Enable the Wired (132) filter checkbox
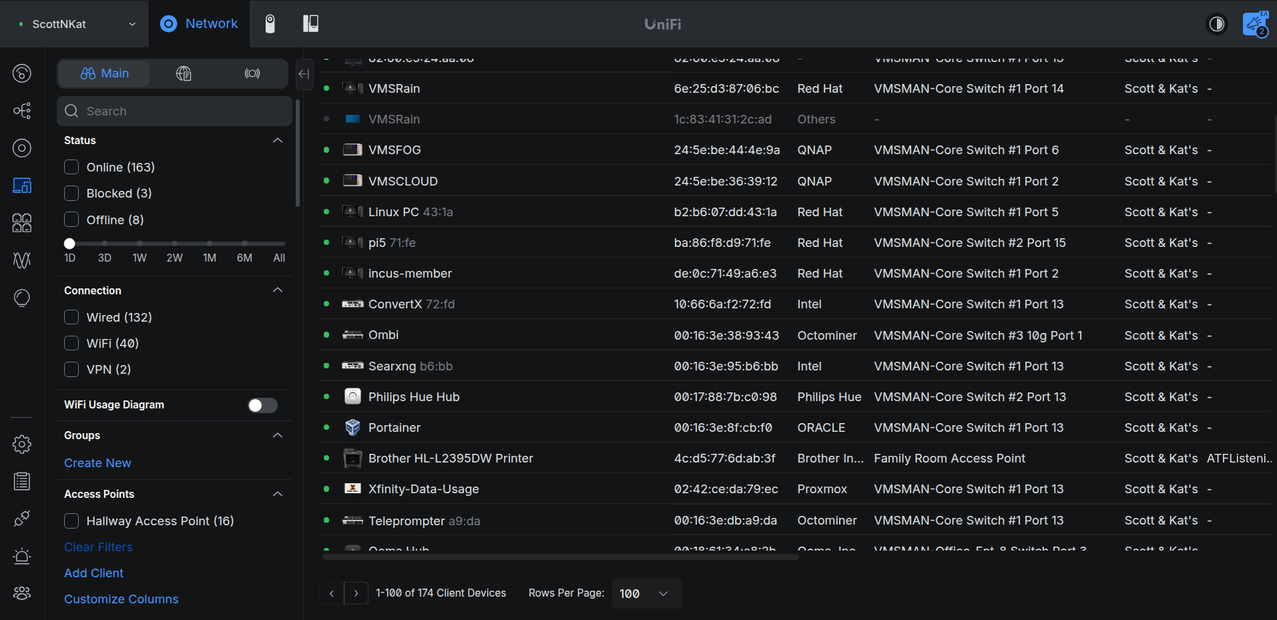Viewport: 1277px width, 620px height. pos(71,317)
